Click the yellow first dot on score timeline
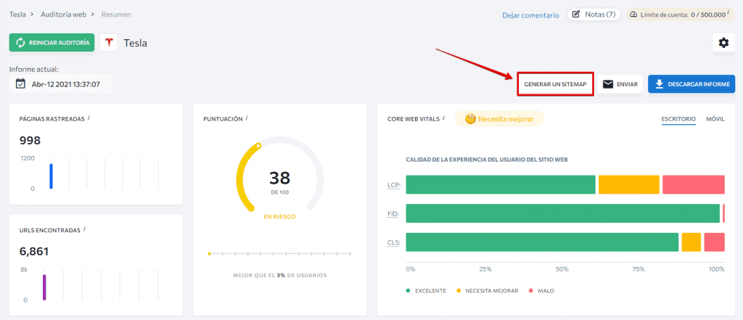Image resolution: width=743 pixels, height=320 pixels. (x=210, y=254)
